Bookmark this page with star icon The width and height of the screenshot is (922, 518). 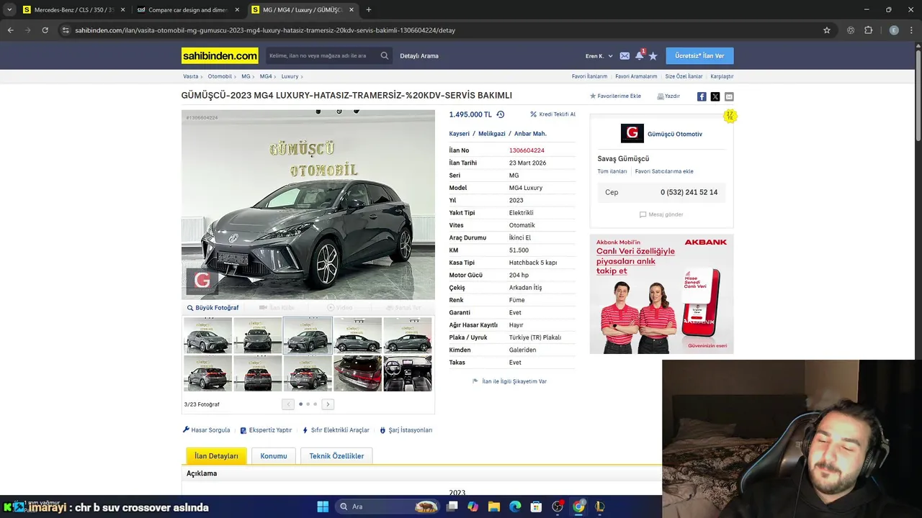pos(827,30)
